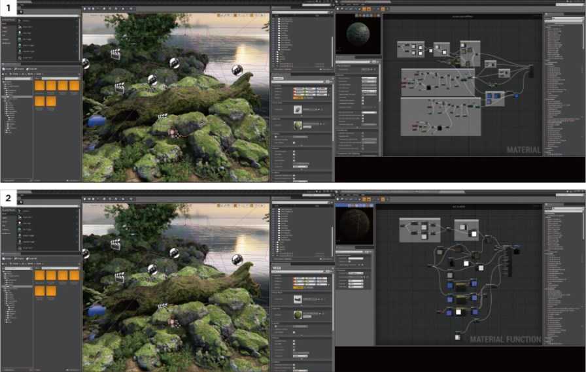
Task: Expand a category in screenshot 1 material palette list
Action: pos(546,27)
